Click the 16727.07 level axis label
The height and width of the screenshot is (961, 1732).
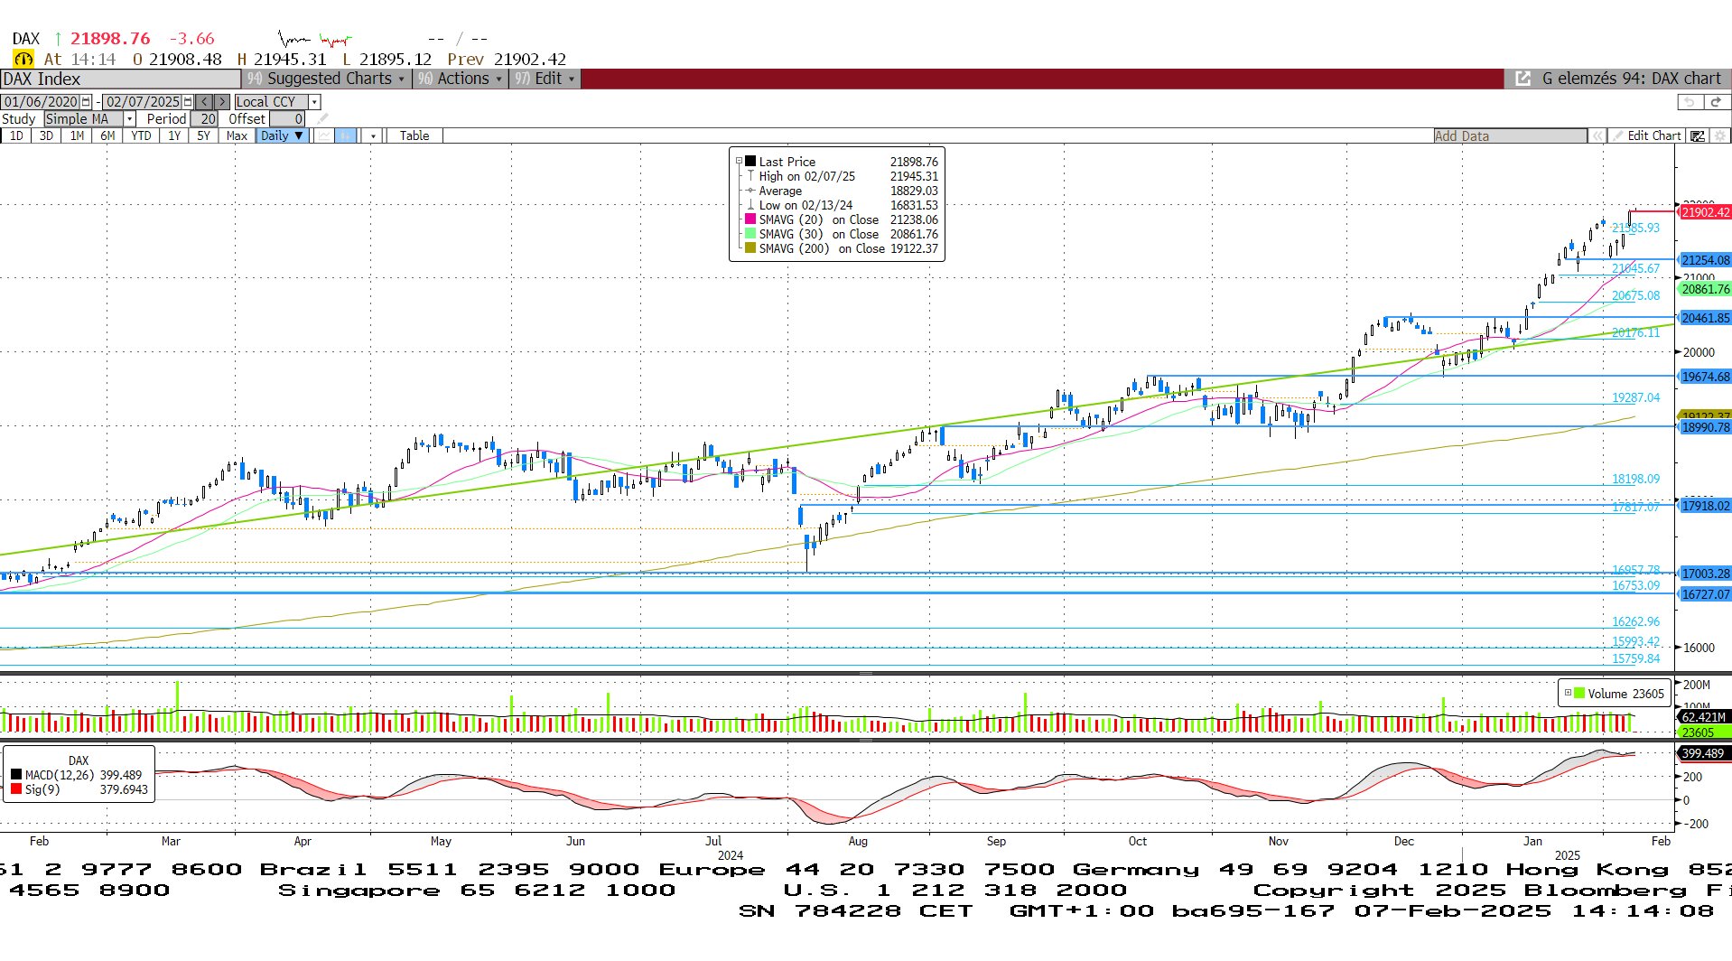[1705, 594]
